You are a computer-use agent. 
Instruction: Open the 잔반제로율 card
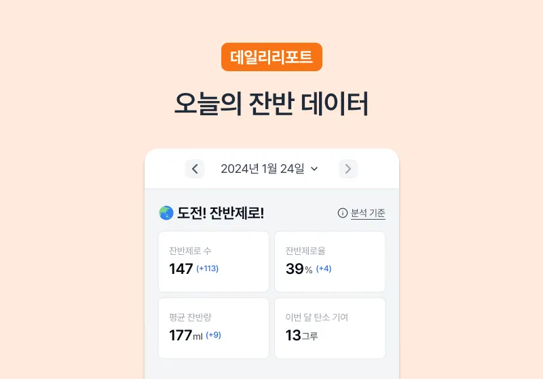(330, 262)
